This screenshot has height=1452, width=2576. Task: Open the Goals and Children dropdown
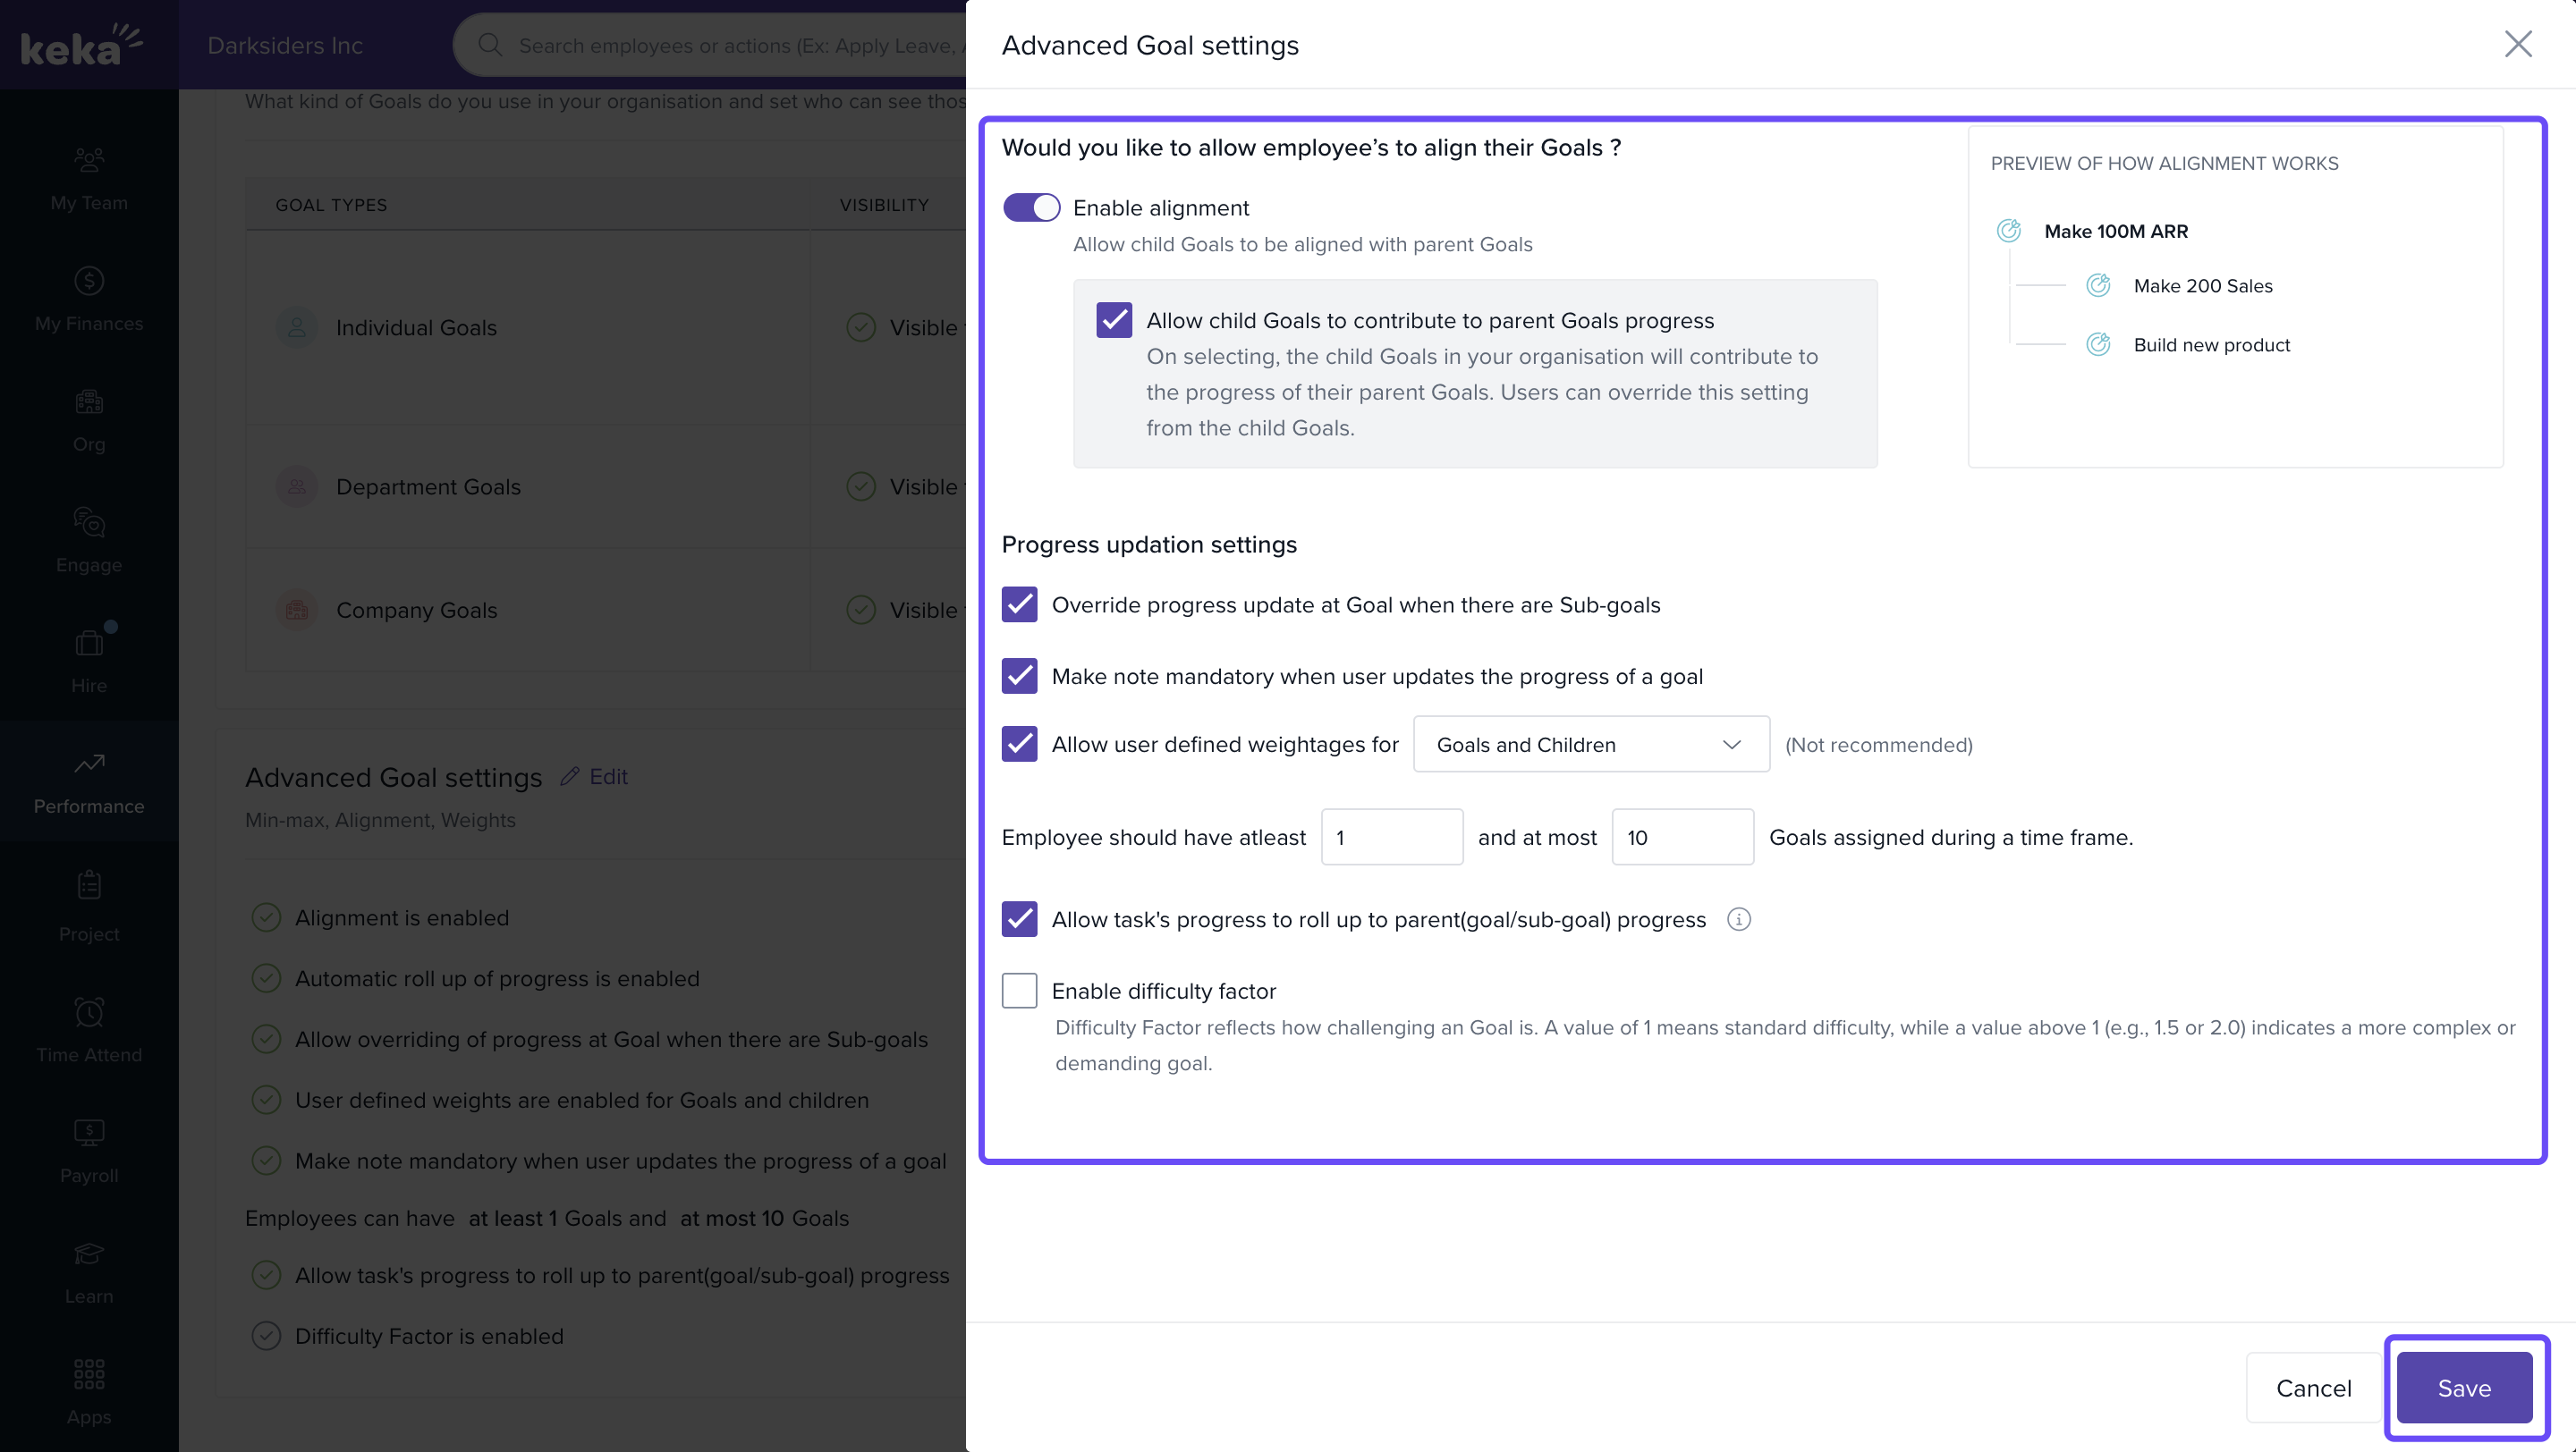click(1590, 745)
